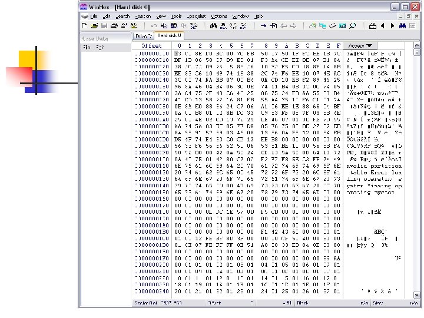The width and height of the screenshot is (424, 318).
Task: Click the last toolbar icon, a gray options sheet
Action: click(412, 26)
